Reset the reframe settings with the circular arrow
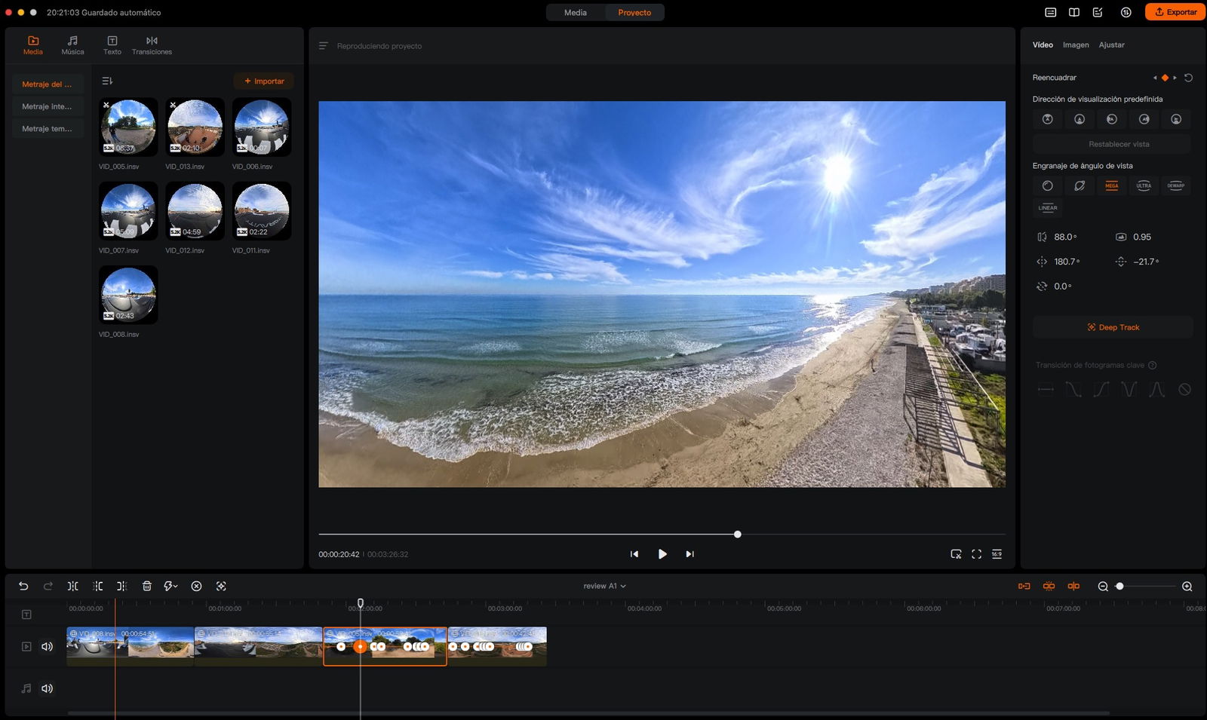This screenshot has width=1207, height=720. pos(1188,78)
